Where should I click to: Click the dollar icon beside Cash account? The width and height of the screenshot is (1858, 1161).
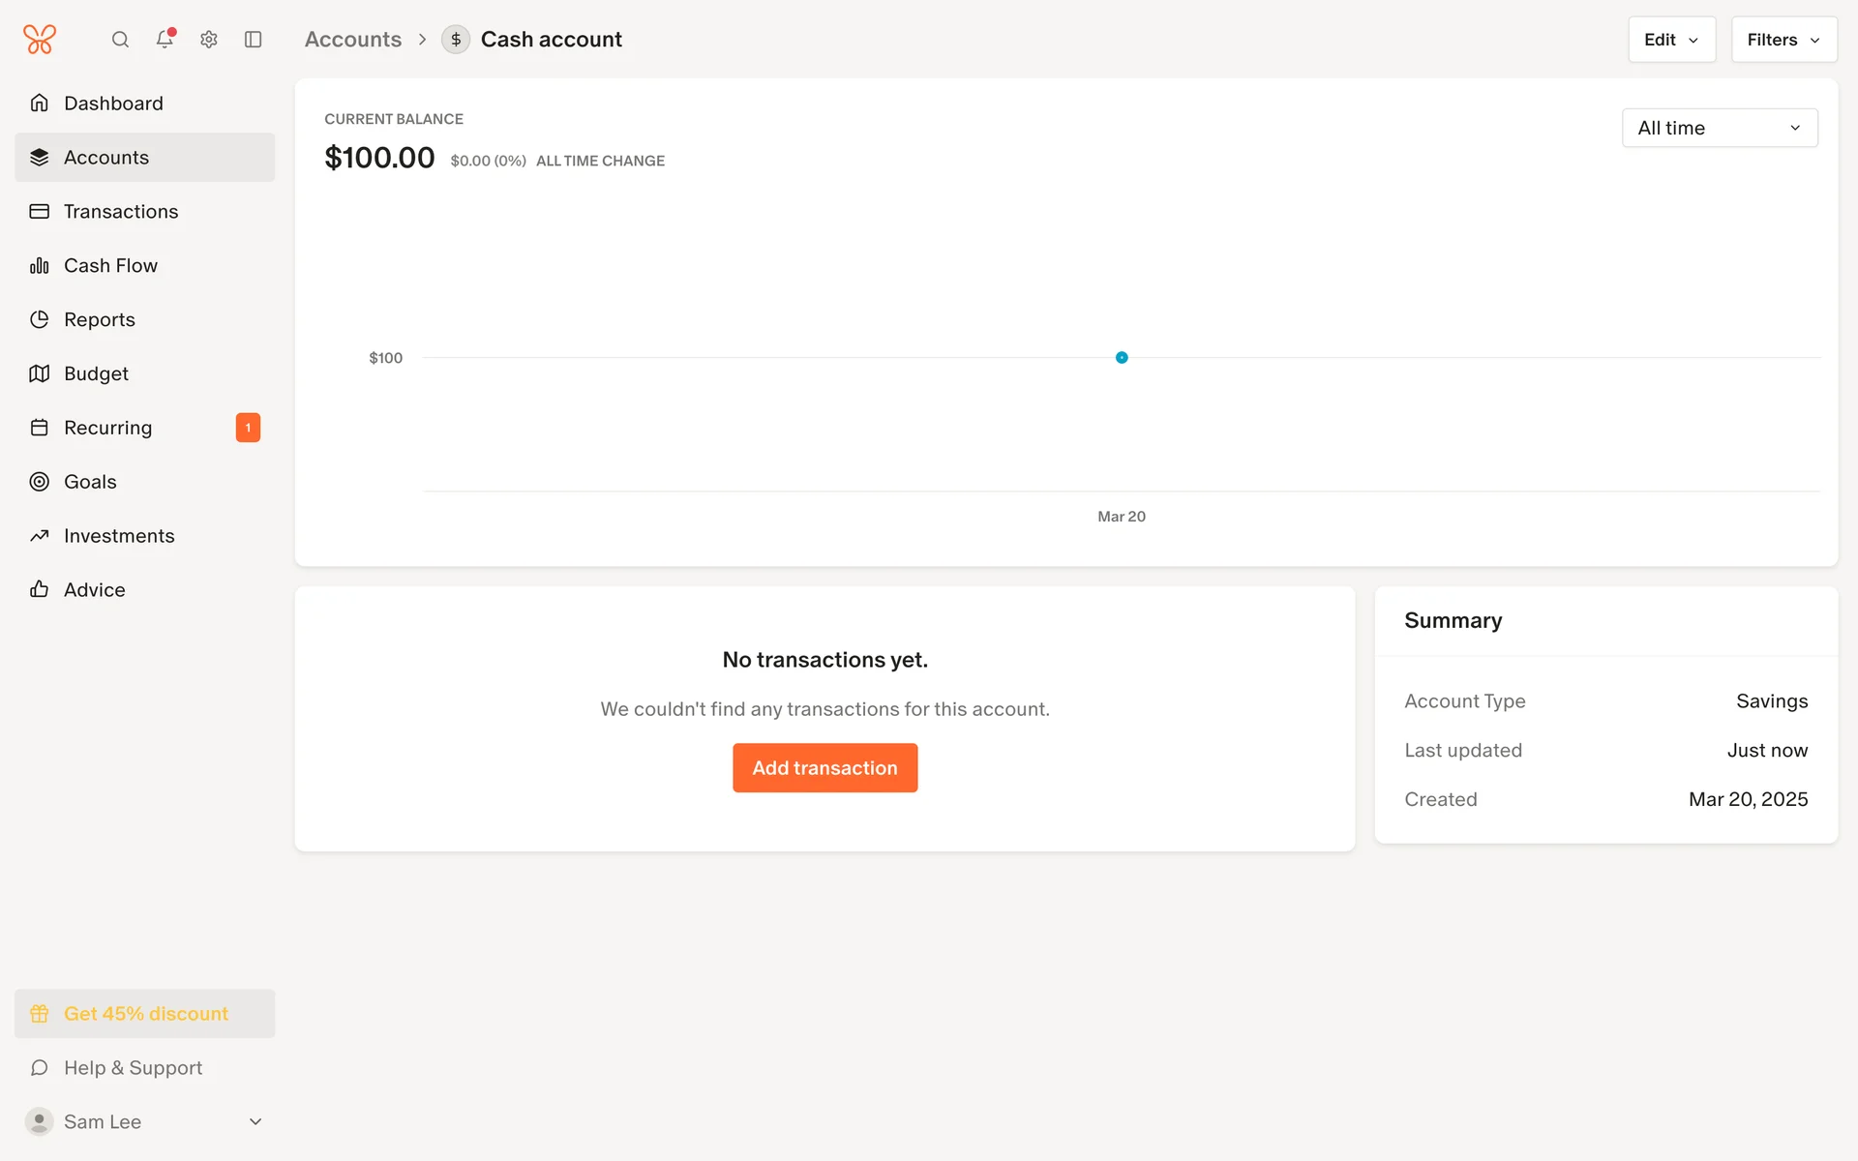456,40
